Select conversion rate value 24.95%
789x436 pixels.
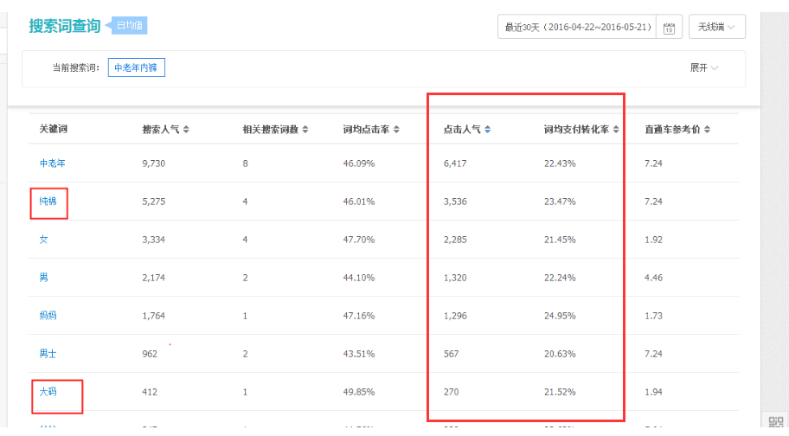tap(560, 316)
